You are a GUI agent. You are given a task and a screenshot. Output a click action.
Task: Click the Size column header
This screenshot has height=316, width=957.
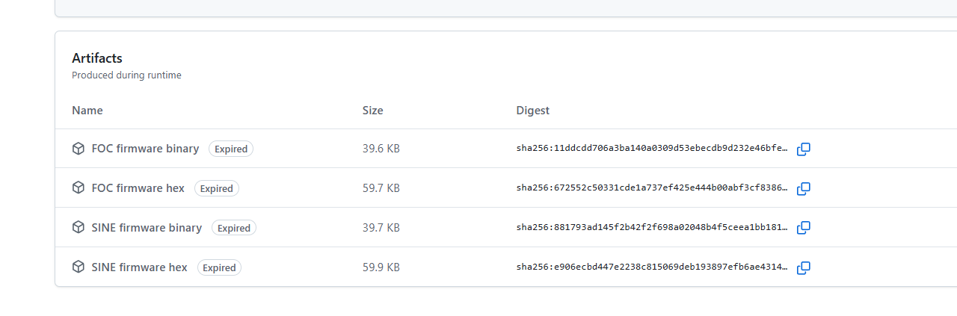pyautogui.click(x=372, y=111)
